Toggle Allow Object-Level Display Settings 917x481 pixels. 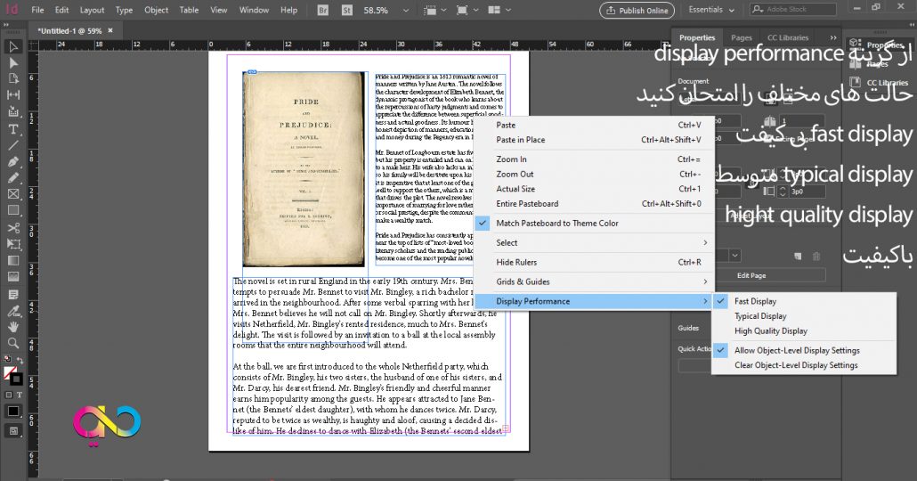(x=797, y=350)
